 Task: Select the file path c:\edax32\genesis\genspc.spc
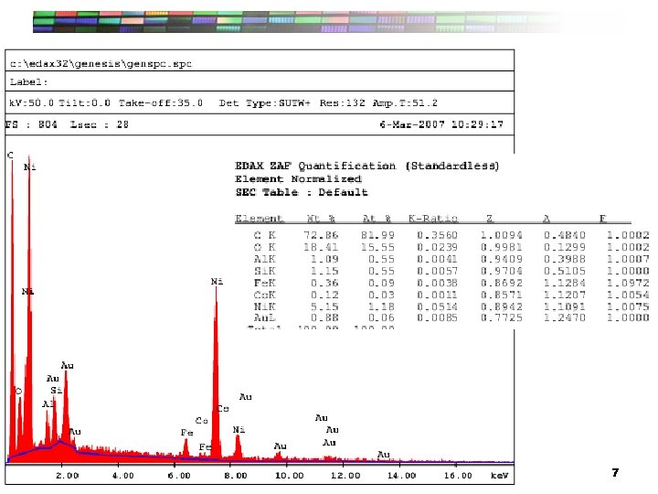(x=101, y=64)
